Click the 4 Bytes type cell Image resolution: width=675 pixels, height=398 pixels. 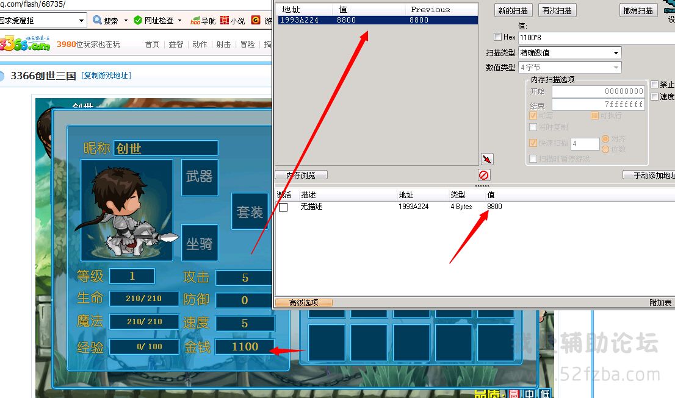pyautogui.click(x=461, y=207)
